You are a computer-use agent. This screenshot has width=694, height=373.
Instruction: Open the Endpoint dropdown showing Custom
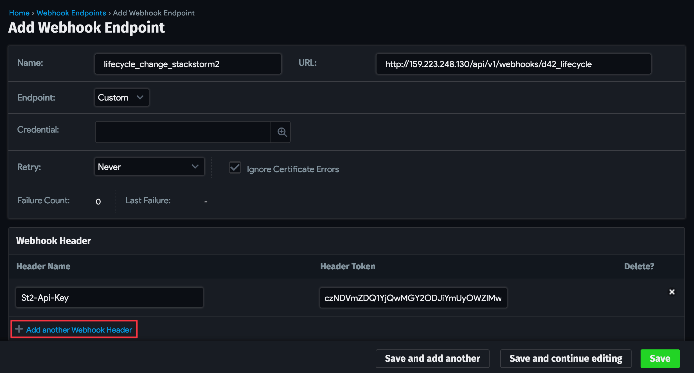click(121, 97)
